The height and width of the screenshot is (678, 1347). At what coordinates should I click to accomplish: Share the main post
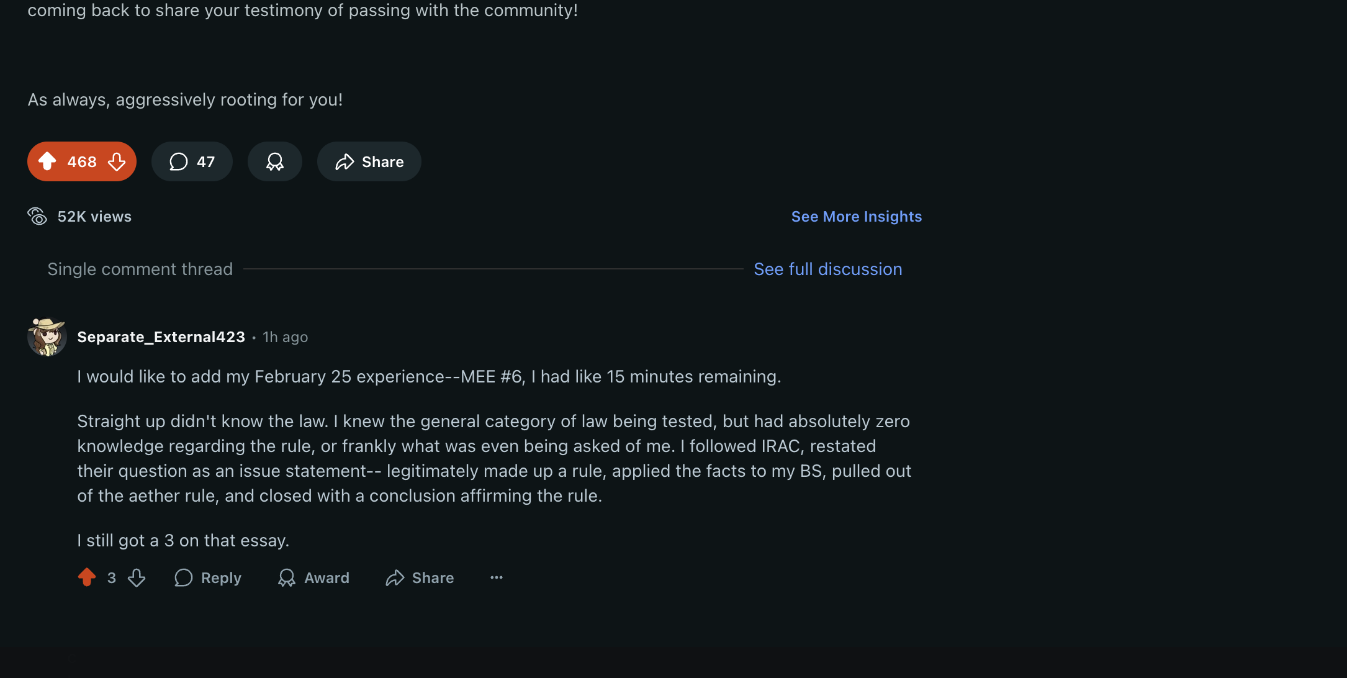pos(369,161)
